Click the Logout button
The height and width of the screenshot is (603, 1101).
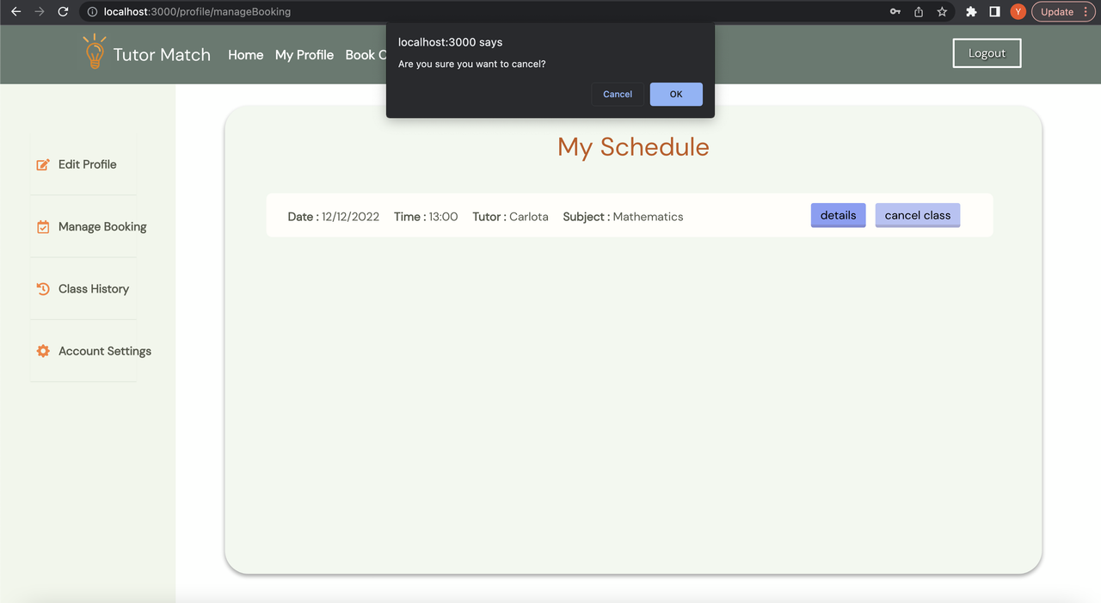pos(986,52)
